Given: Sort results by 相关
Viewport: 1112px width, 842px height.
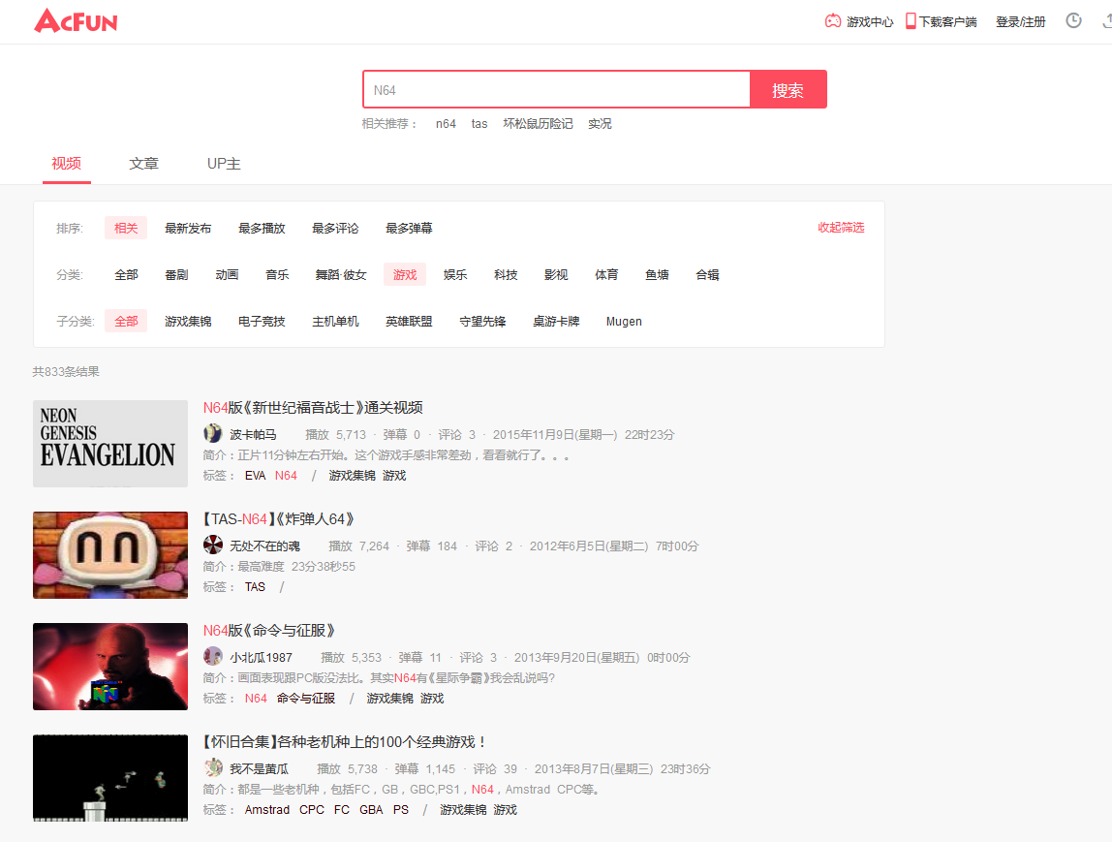Looking at the screenshot, I should tap(126, 229).
